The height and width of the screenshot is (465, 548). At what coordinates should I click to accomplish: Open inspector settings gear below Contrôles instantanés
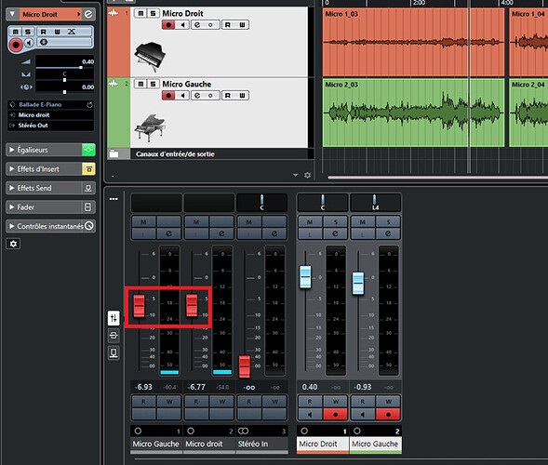point(13,244)
